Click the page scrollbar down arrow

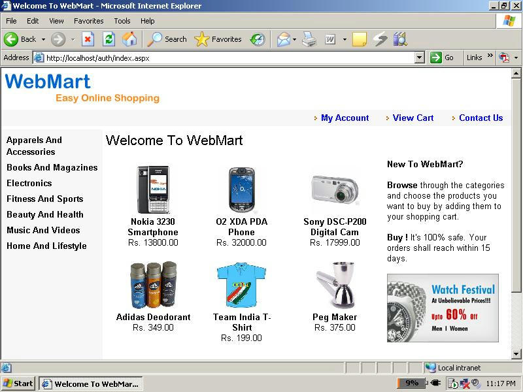click(516, 354)
